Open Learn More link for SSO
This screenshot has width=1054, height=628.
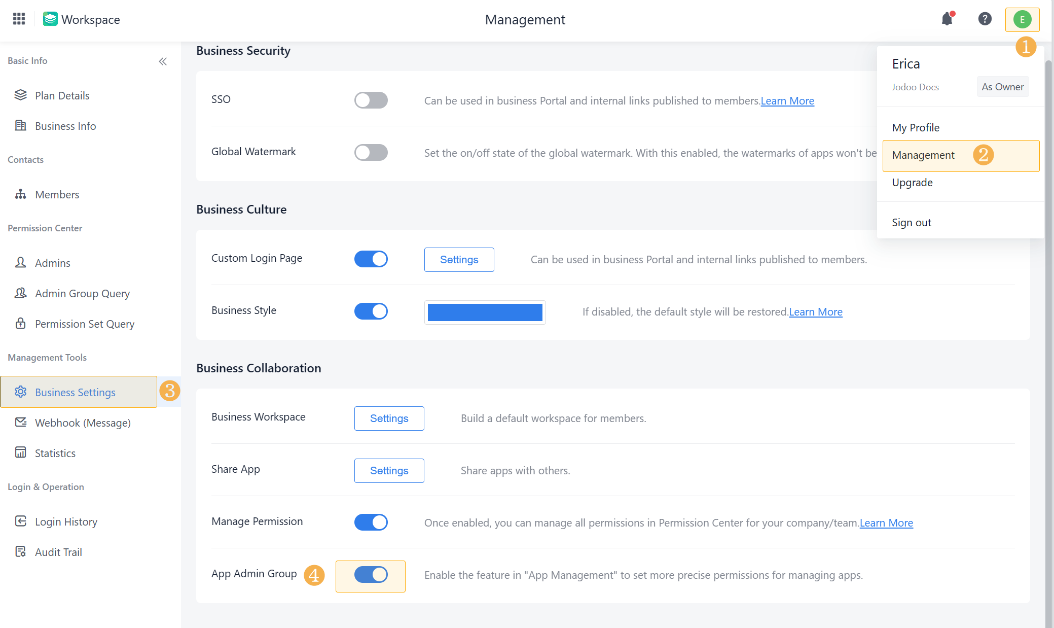787,101
